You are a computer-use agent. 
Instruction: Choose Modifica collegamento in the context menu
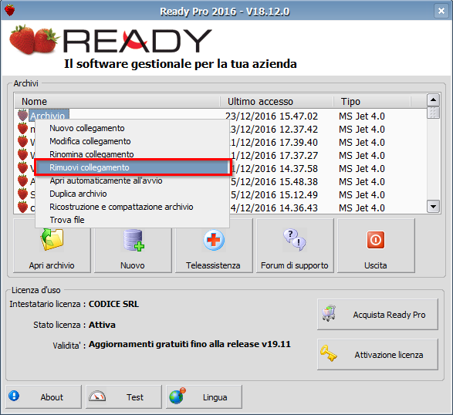click(x=132, y=141)
